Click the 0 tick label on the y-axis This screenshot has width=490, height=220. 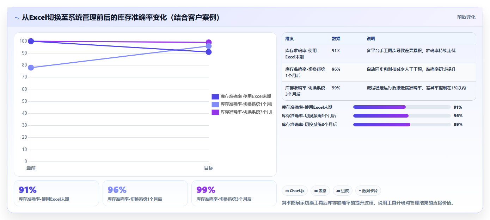click(x=26, y=162)
